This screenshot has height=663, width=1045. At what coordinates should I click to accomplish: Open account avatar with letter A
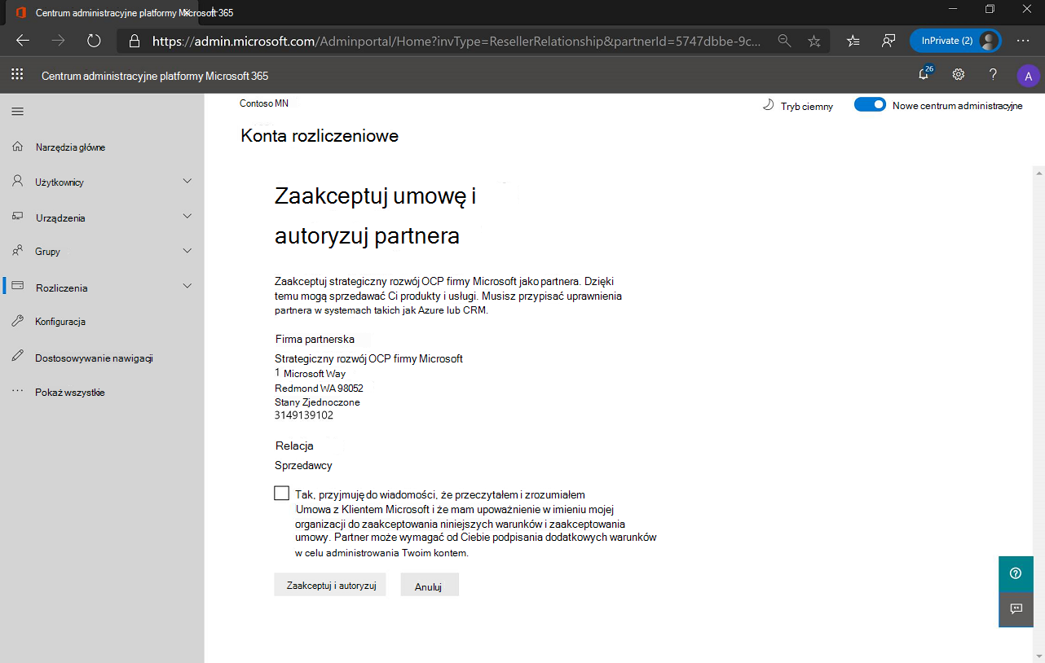point(1028,76)
